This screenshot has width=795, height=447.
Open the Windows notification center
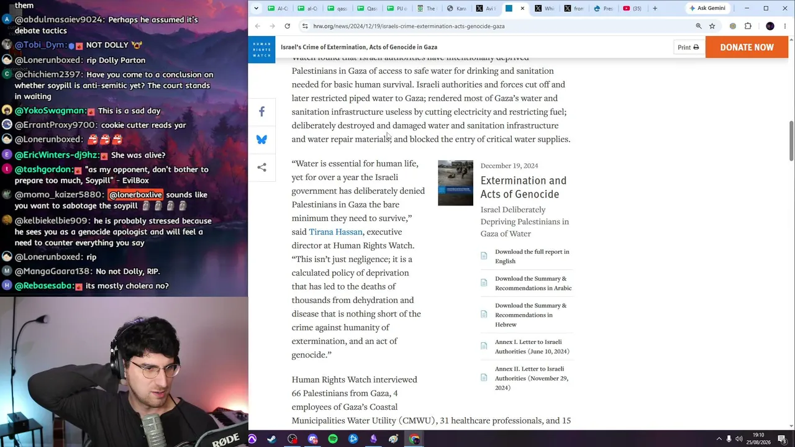[783, 440]
